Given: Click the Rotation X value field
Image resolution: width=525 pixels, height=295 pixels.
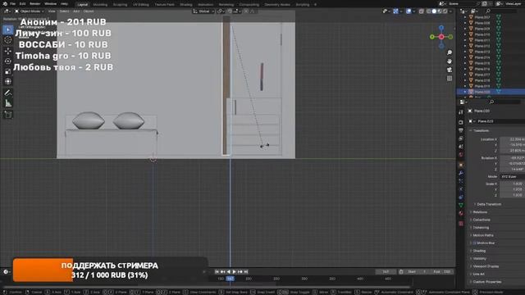Looking at the screenshot, I should 512,158.
